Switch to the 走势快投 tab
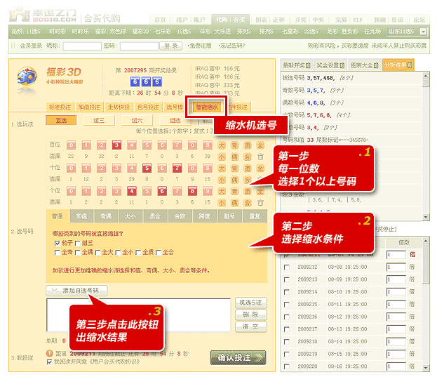 tap(119, 107)
